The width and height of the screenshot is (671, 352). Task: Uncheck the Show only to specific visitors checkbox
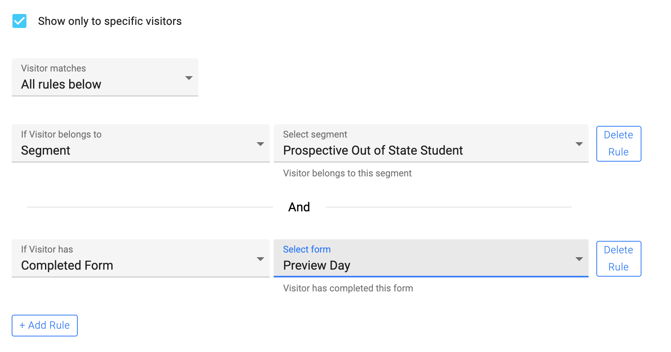coord(19,21)
